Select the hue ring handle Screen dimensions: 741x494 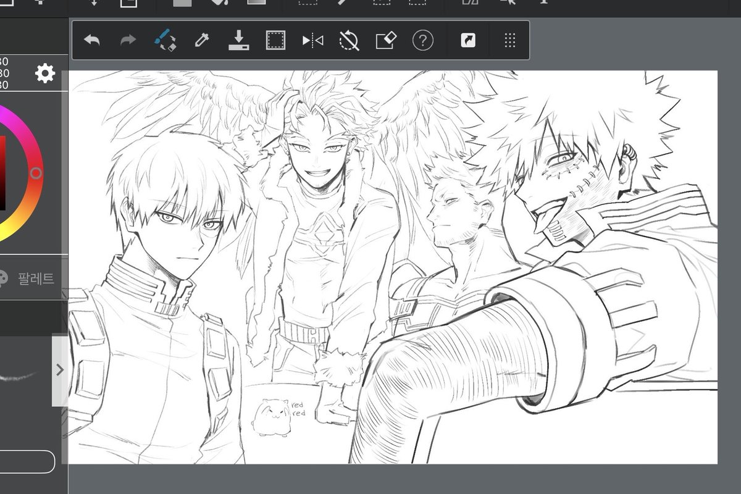[x=36, y=173]
